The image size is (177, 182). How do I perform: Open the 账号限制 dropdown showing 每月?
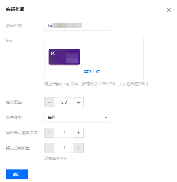pos(77,118)
